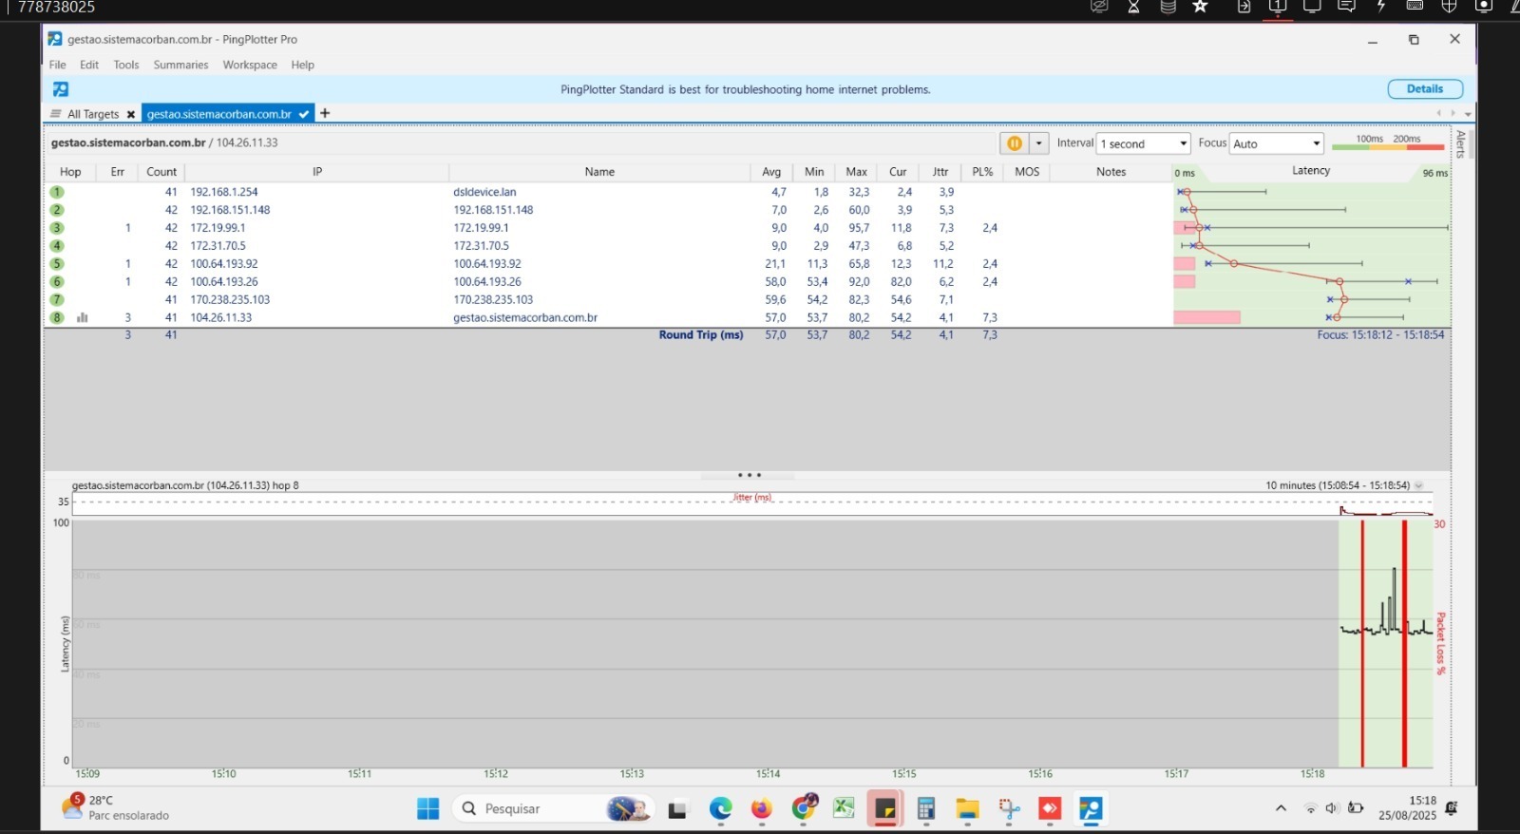Click the Details button in the banner
The width and height of the screenshot is (1520, 834).
1425,89
